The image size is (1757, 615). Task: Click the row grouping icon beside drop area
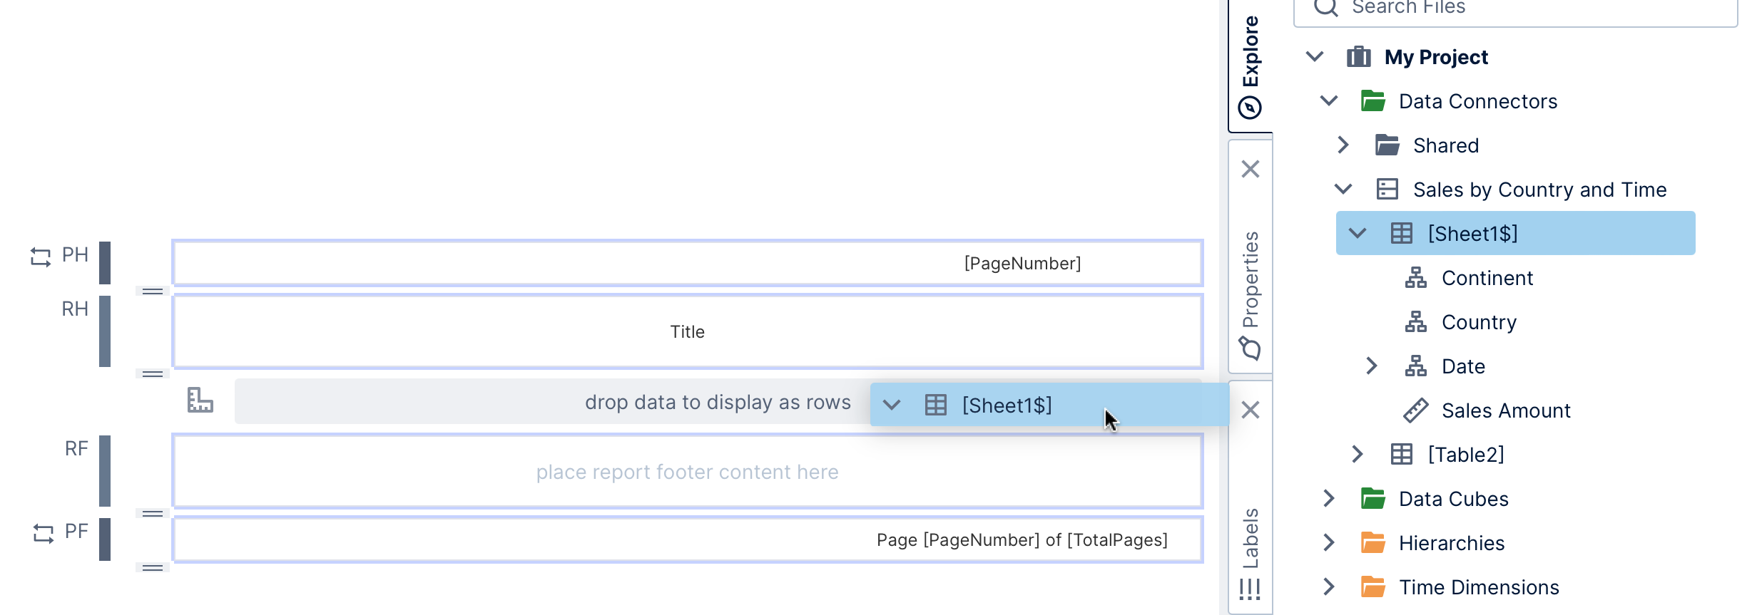[200, 400]
